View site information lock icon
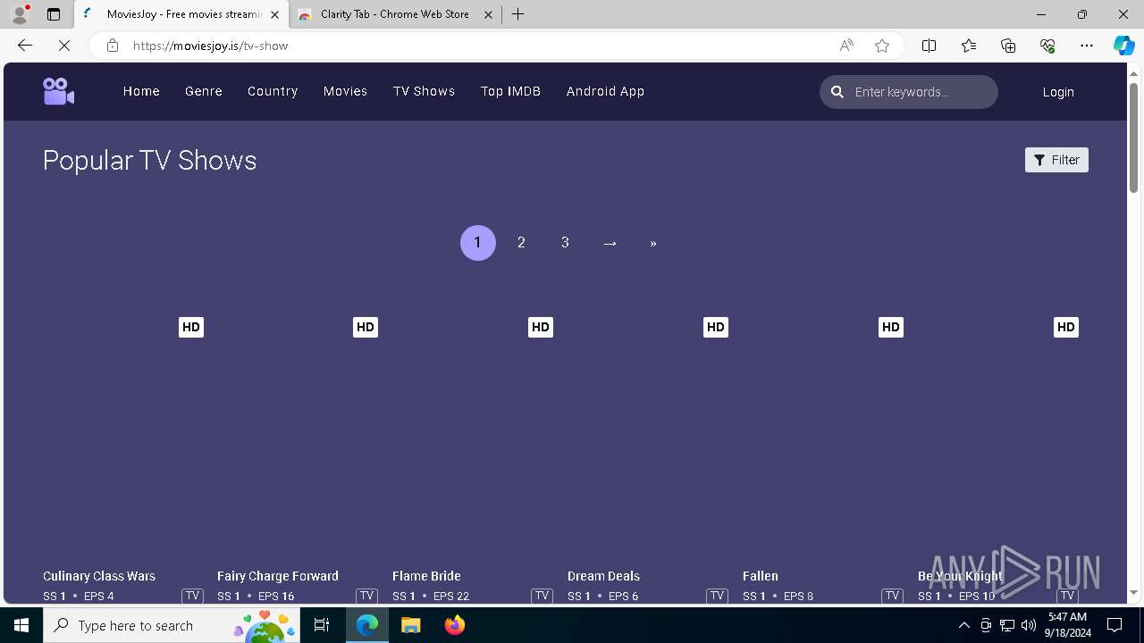Viewport: 1144px width, 643px height. (113, 46)
